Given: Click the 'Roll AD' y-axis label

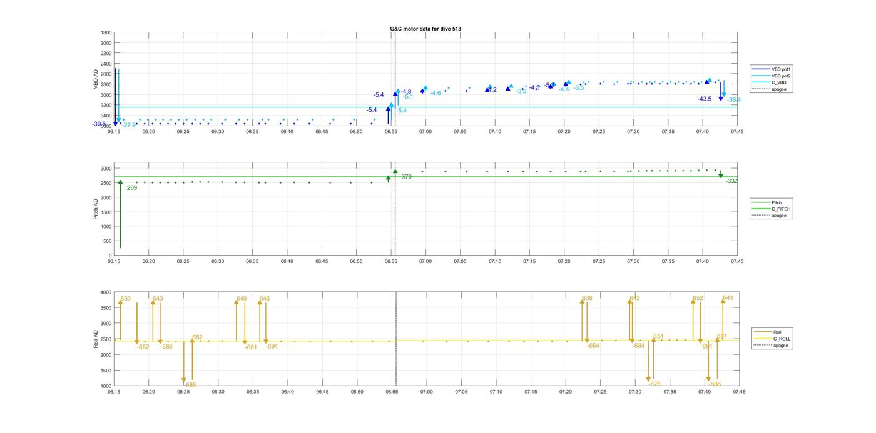Looking at the screenshot, I should point(96,339).
